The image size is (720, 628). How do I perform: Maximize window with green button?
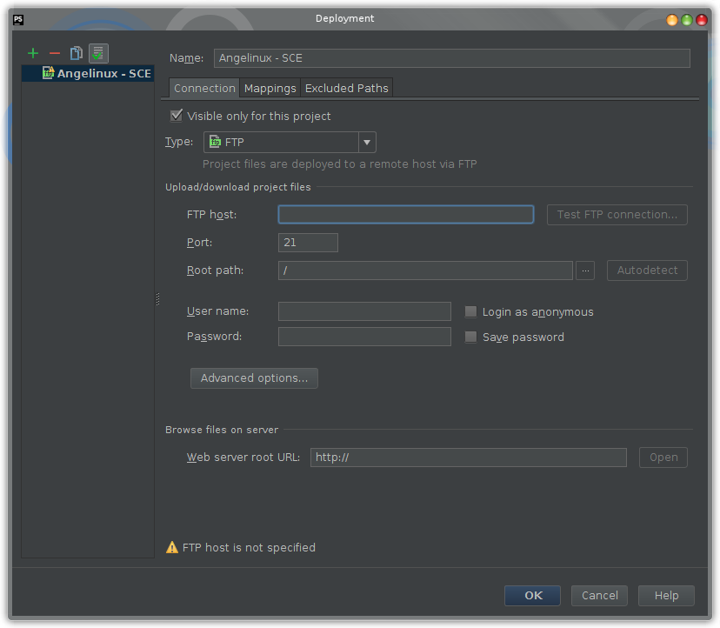(686, 20)
